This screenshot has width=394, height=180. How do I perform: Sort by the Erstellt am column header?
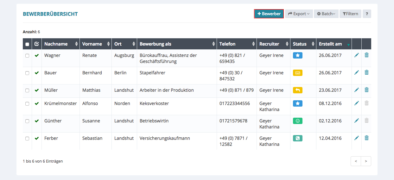[x=334, y=44]
